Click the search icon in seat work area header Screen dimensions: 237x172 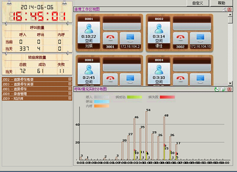[224, 10]
